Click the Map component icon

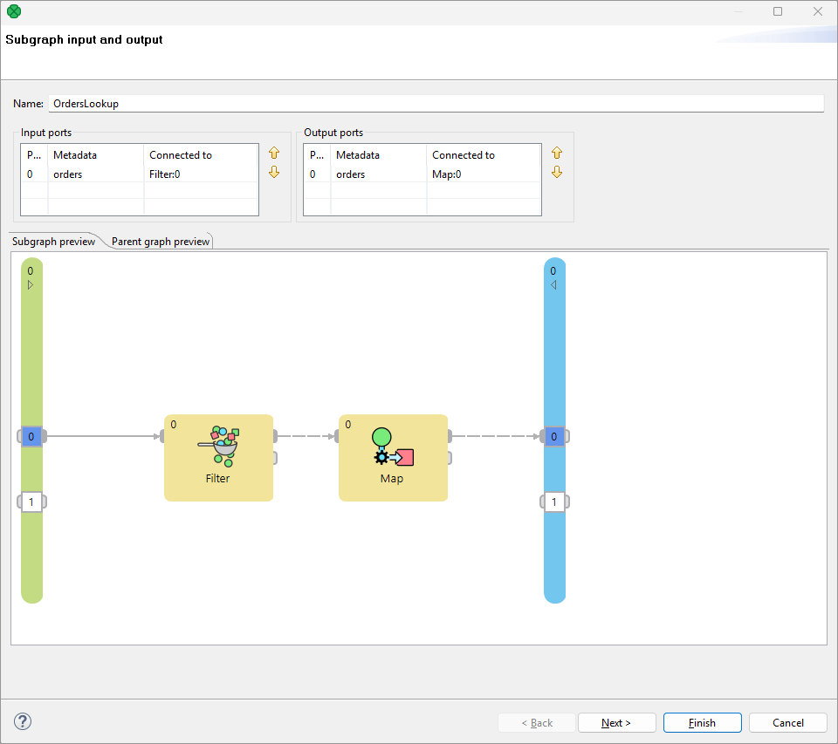392,447
